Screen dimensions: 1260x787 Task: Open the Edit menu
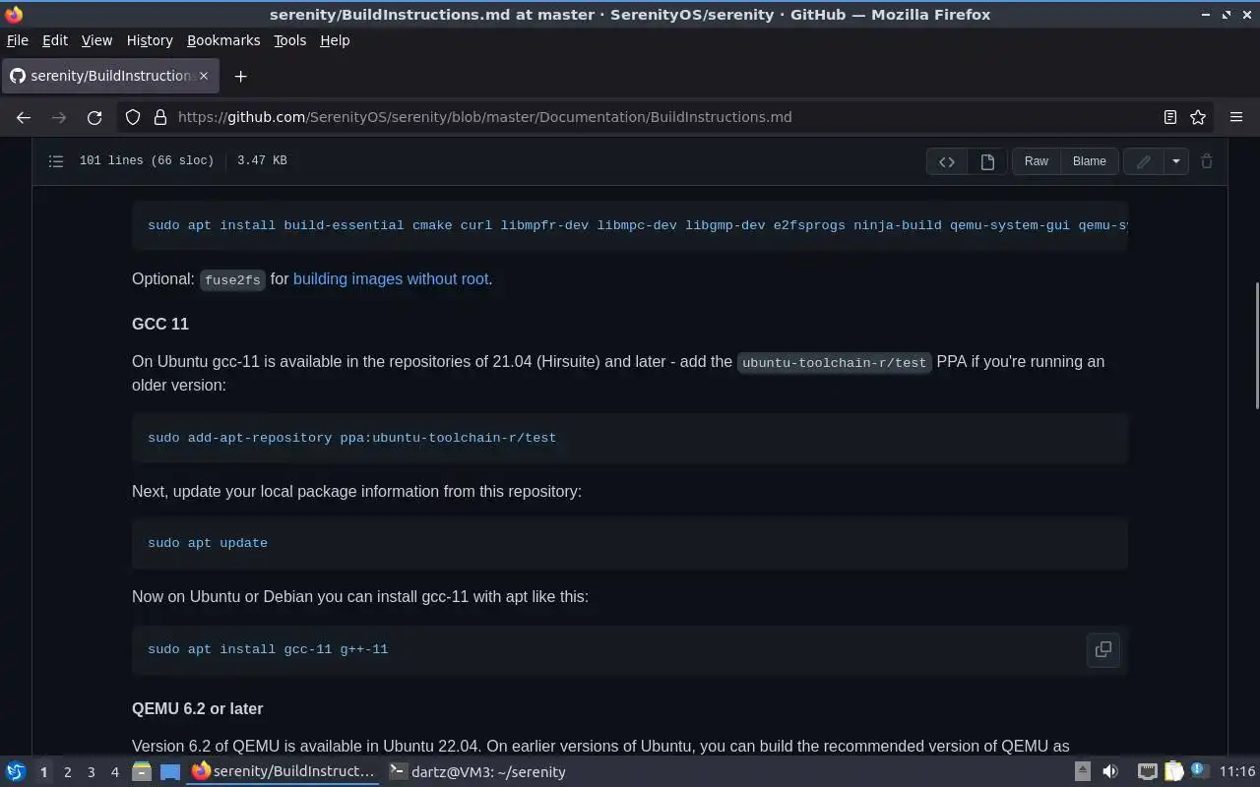pos(55,40)
